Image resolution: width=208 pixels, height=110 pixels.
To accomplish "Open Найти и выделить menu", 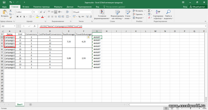I will 168,15.
